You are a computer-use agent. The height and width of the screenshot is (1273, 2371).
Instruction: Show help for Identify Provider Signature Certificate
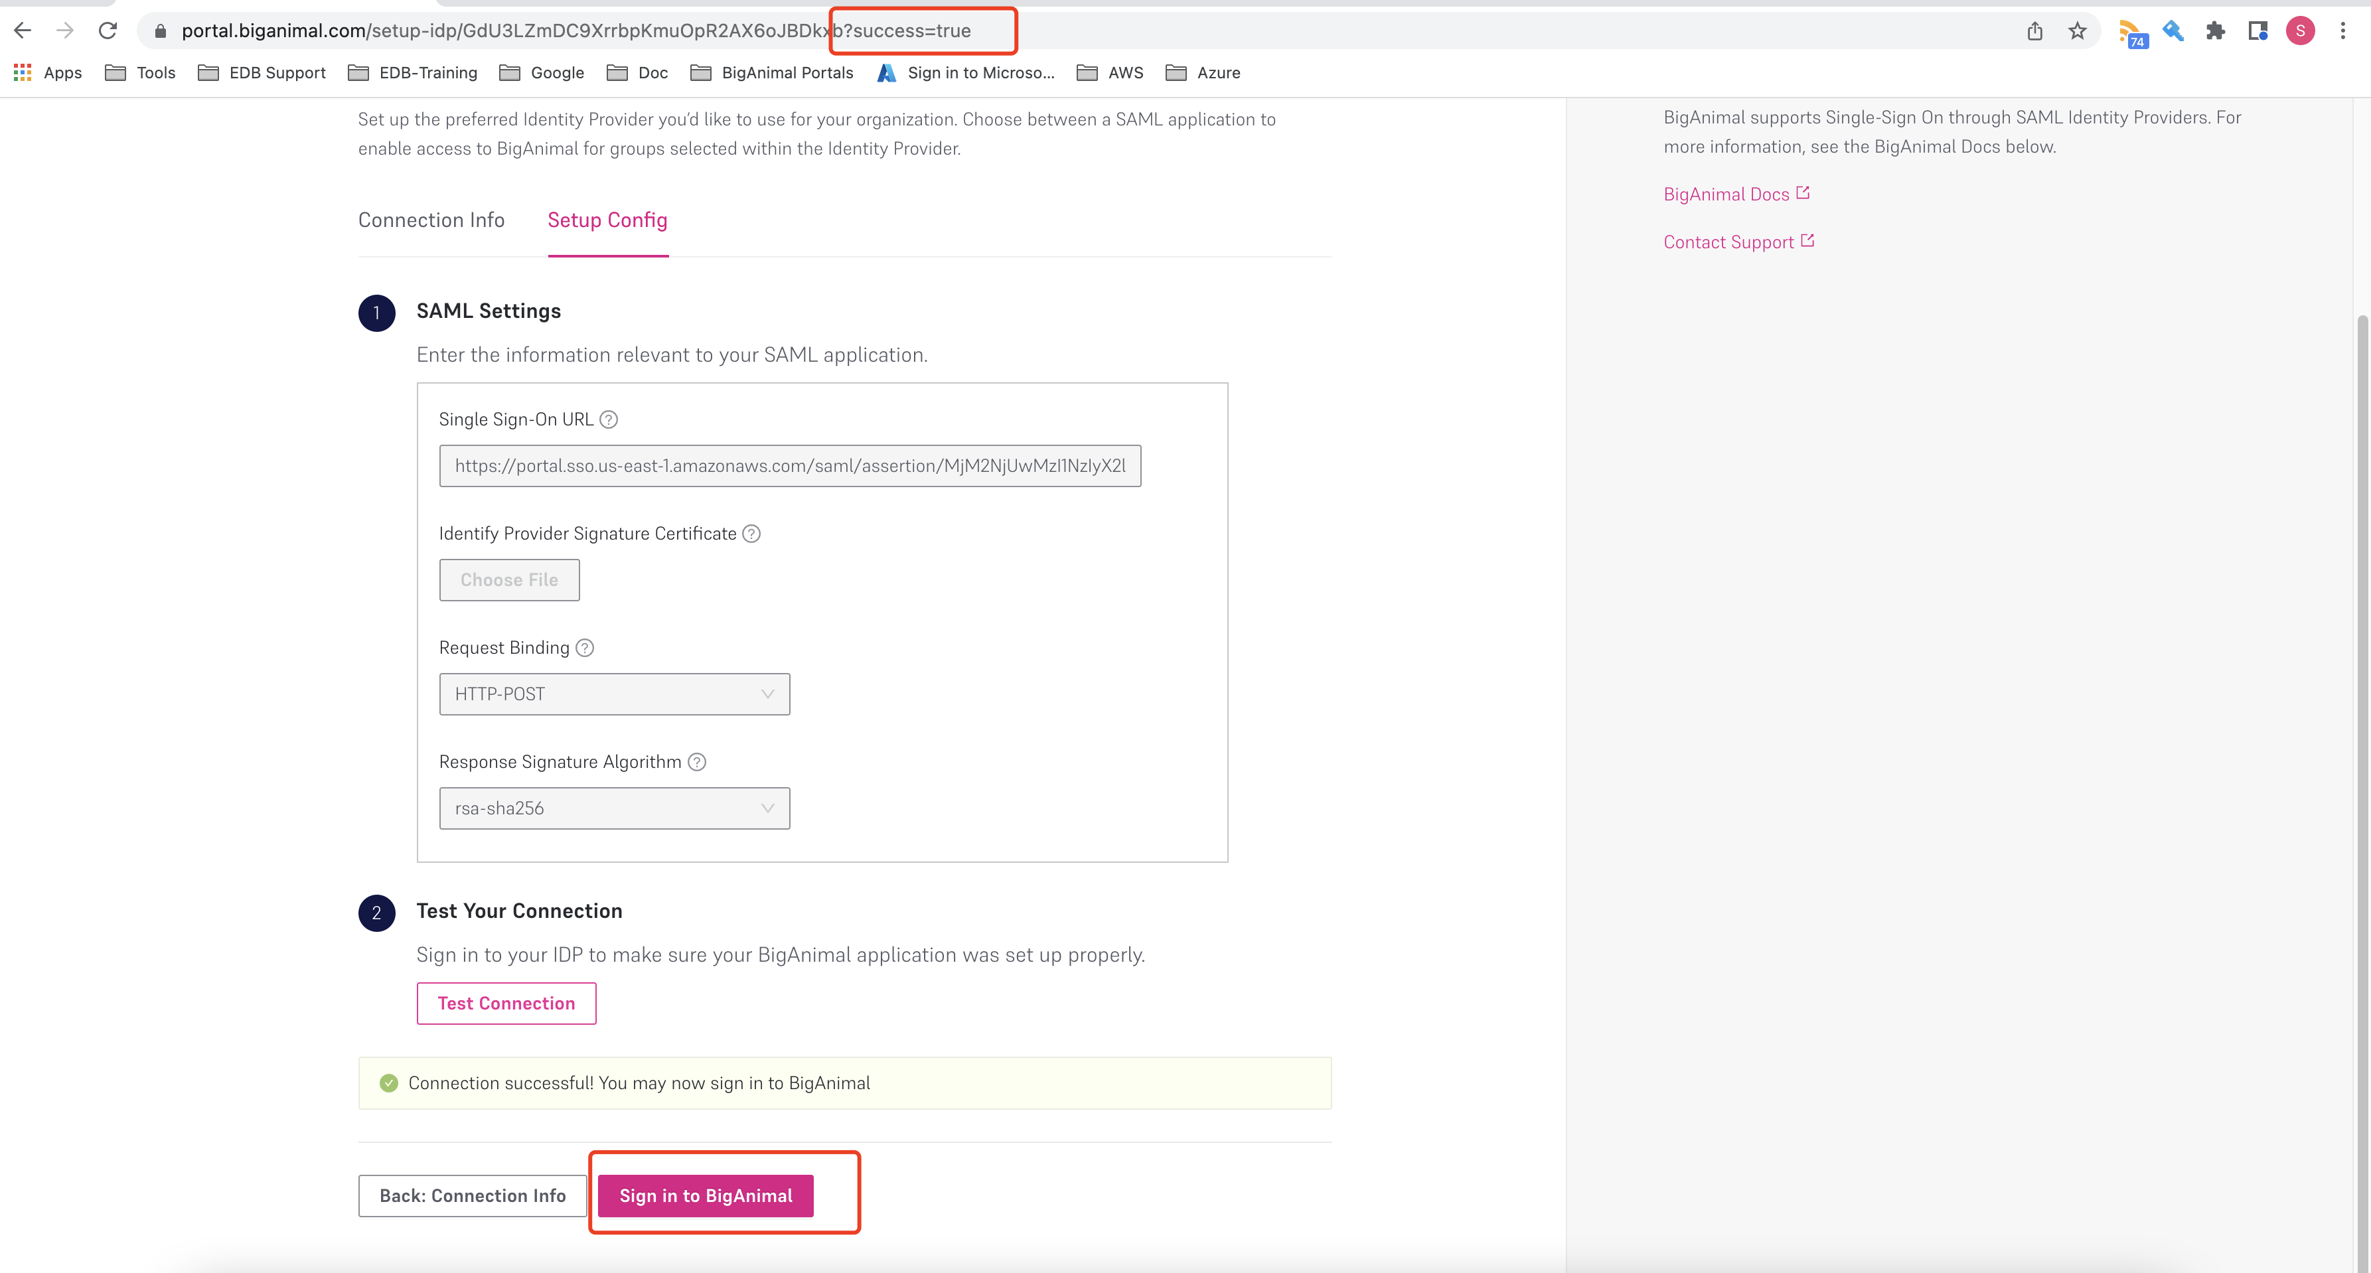pos(751,534)
